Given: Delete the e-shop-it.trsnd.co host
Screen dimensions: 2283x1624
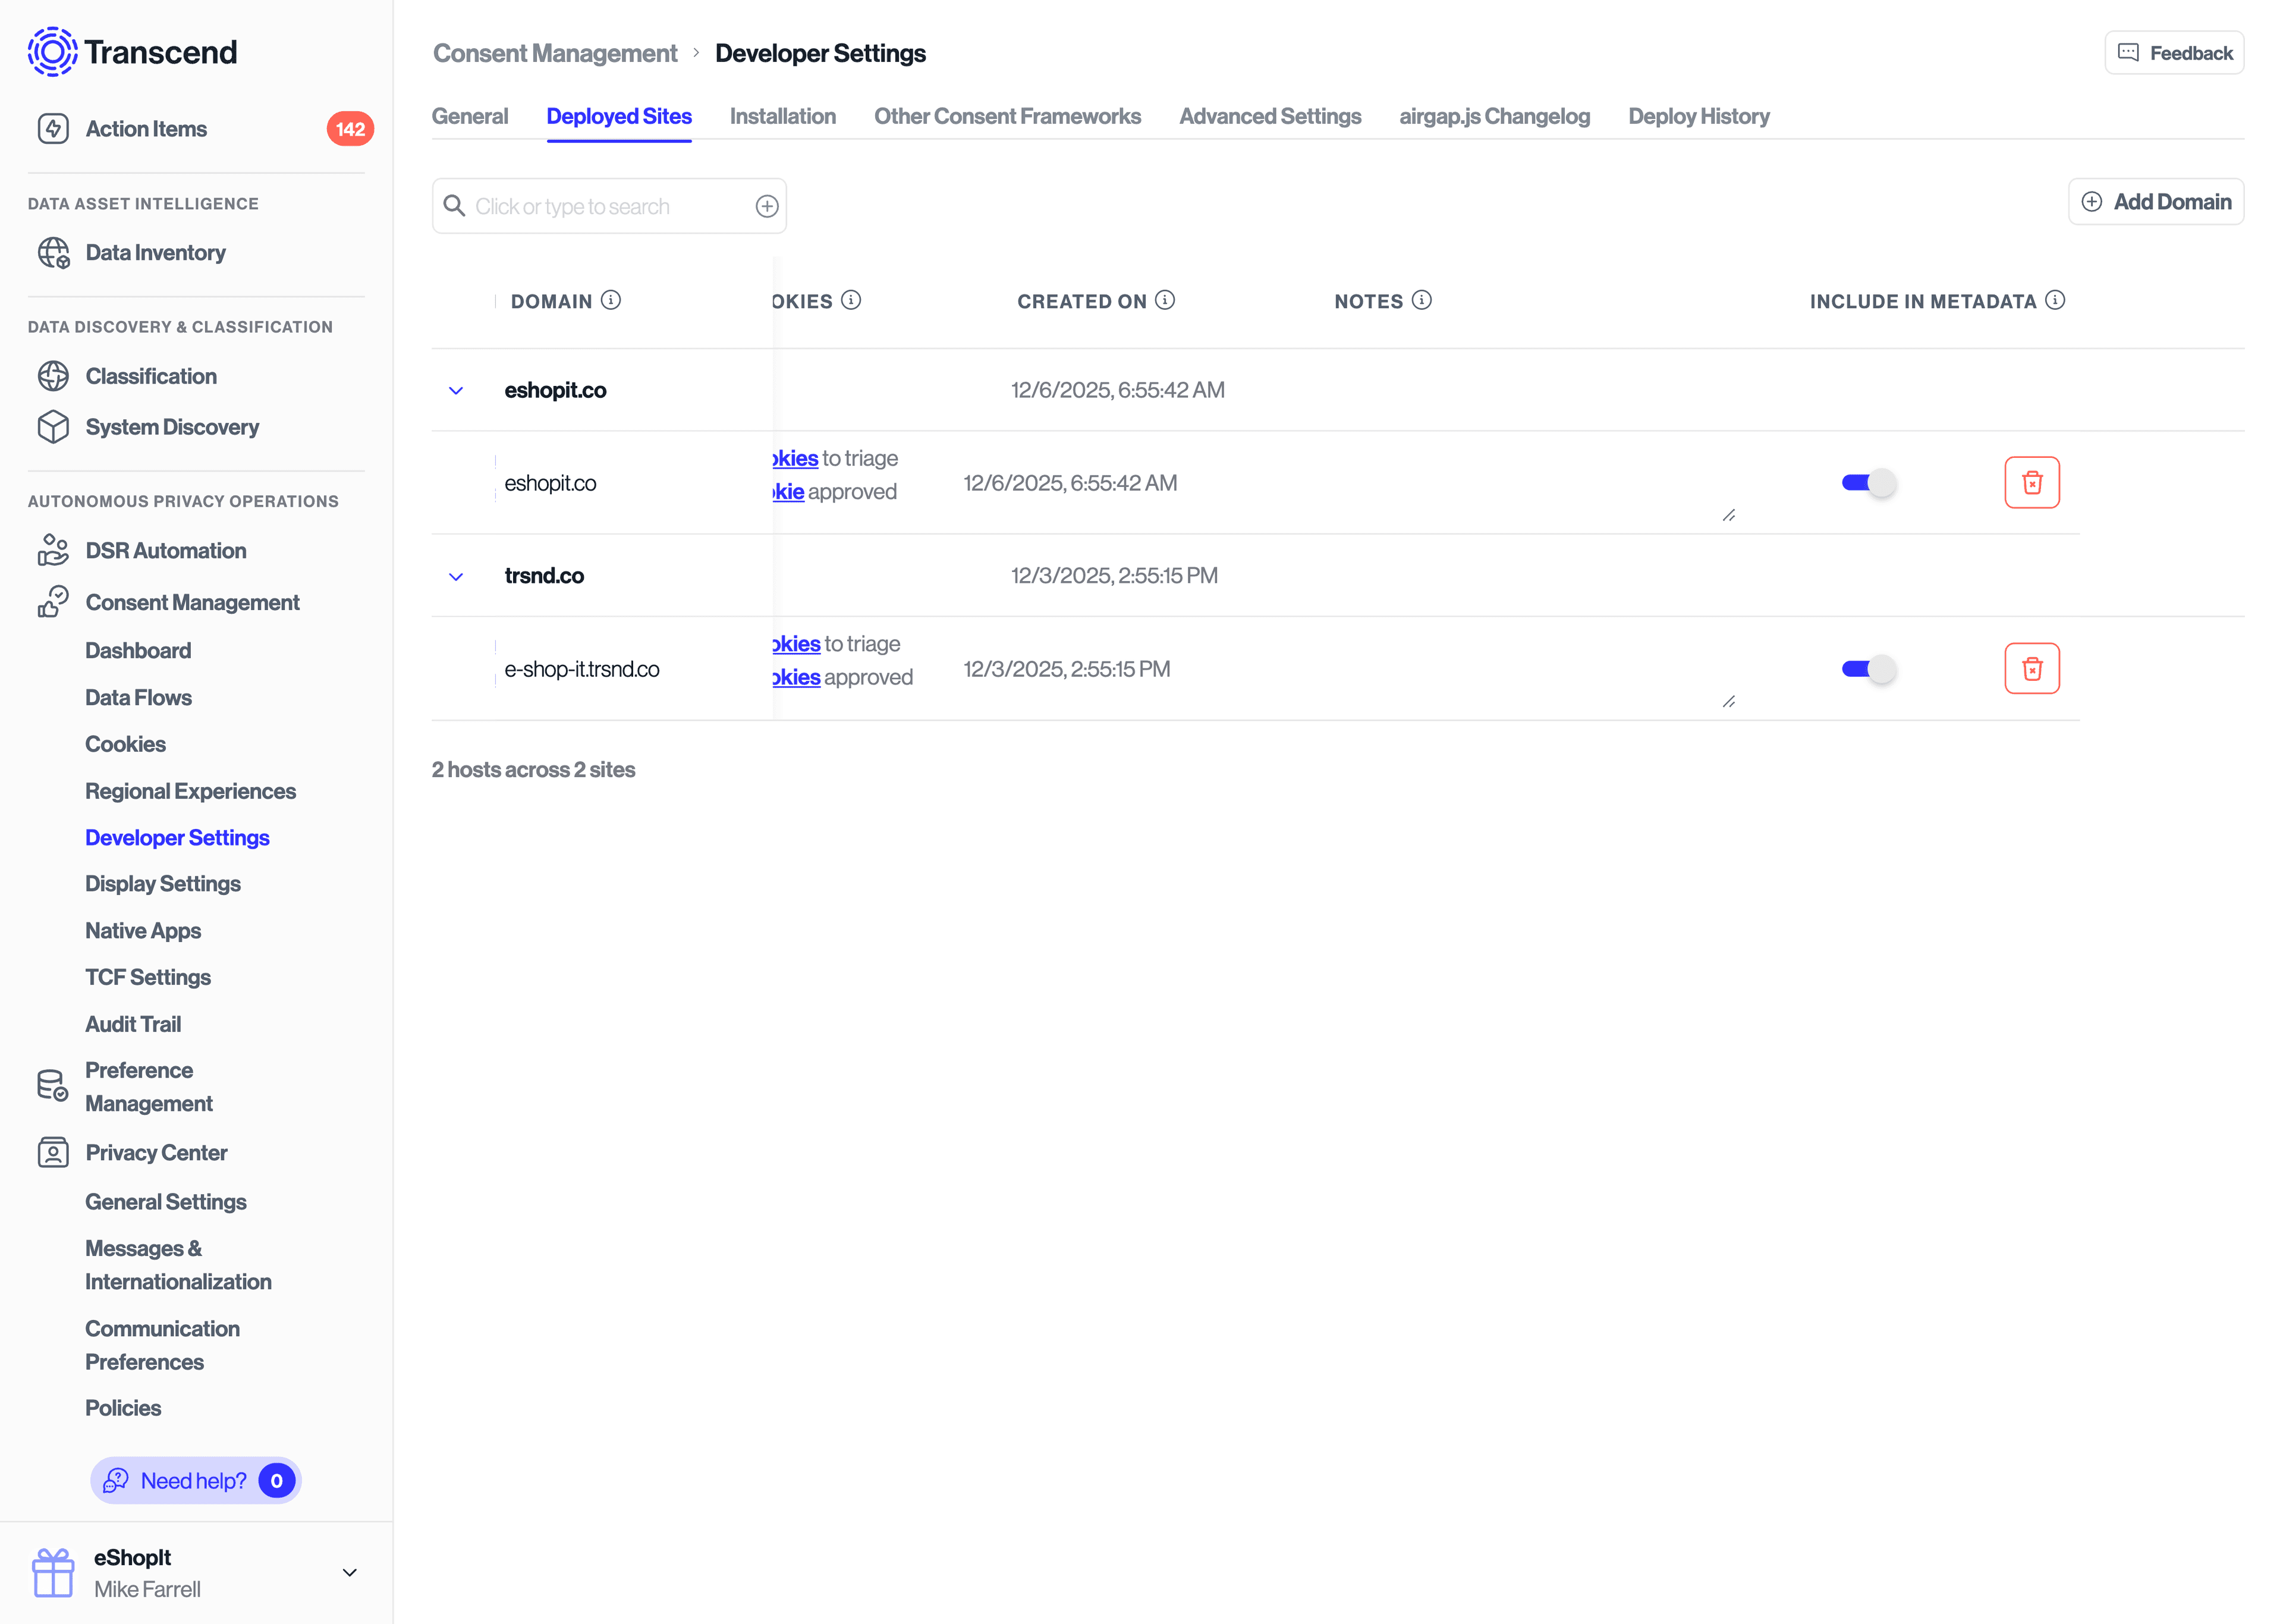Looking at the screenshot, I should coord(2032,668).
